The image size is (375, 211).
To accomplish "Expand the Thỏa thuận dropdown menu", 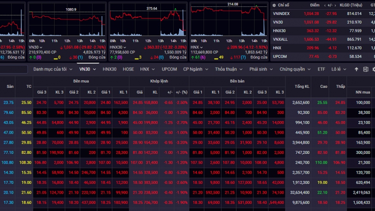I will [x=229, y=69].
